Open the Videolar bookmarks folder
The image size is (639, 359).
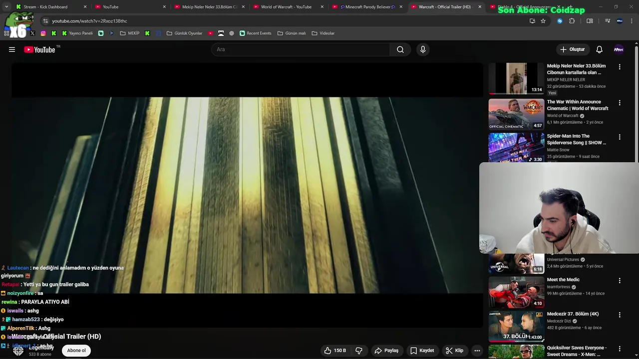pos(323,33)
